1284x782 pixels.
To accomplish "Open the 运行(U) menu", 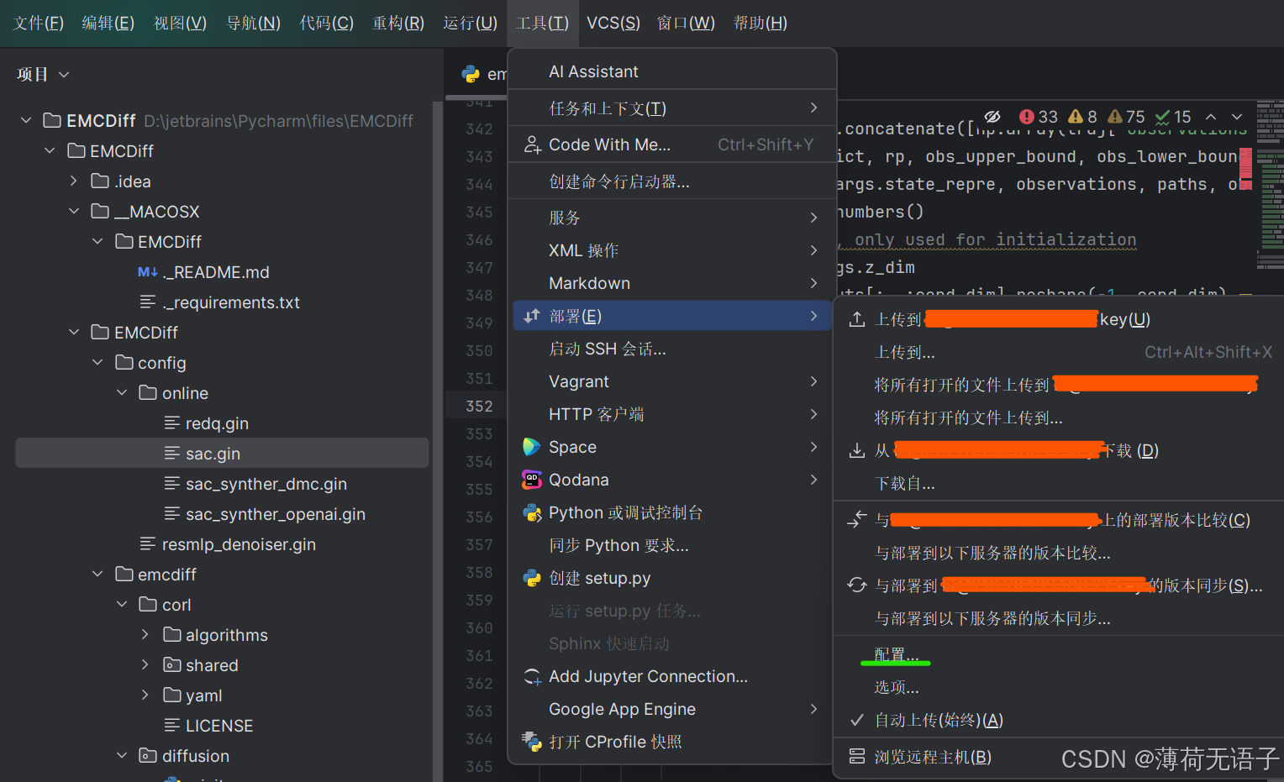I will [x=470, y=23].
